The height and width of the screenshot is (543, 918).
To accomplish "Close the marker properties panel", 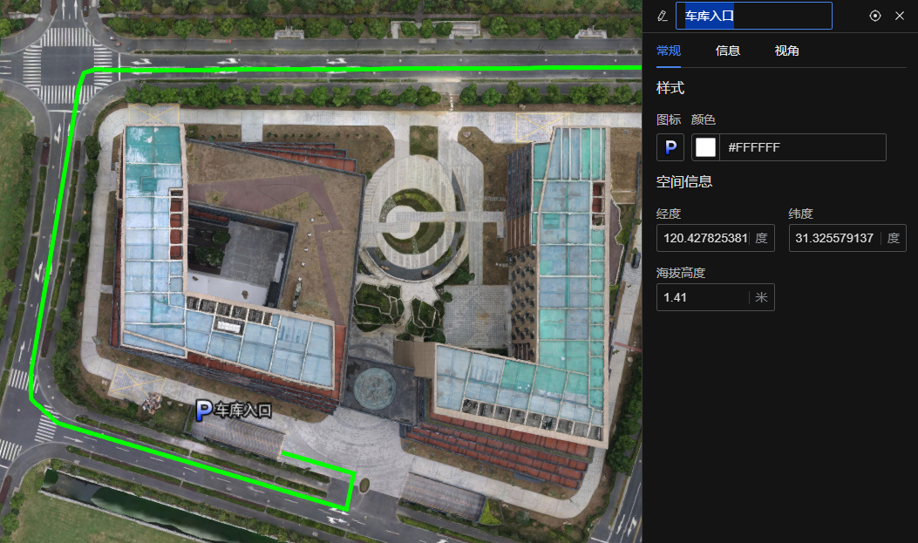I will pos(900,16).
